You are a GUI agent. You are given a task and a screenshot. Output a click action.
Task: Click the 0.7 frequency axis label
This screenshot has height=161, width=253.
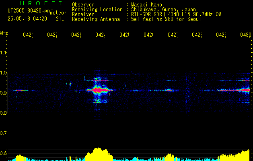[3, 133]
